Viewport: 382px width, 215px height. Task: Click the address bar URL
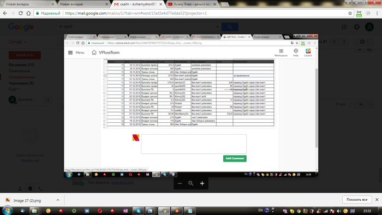pyautogui.click(x=136, y=14)
